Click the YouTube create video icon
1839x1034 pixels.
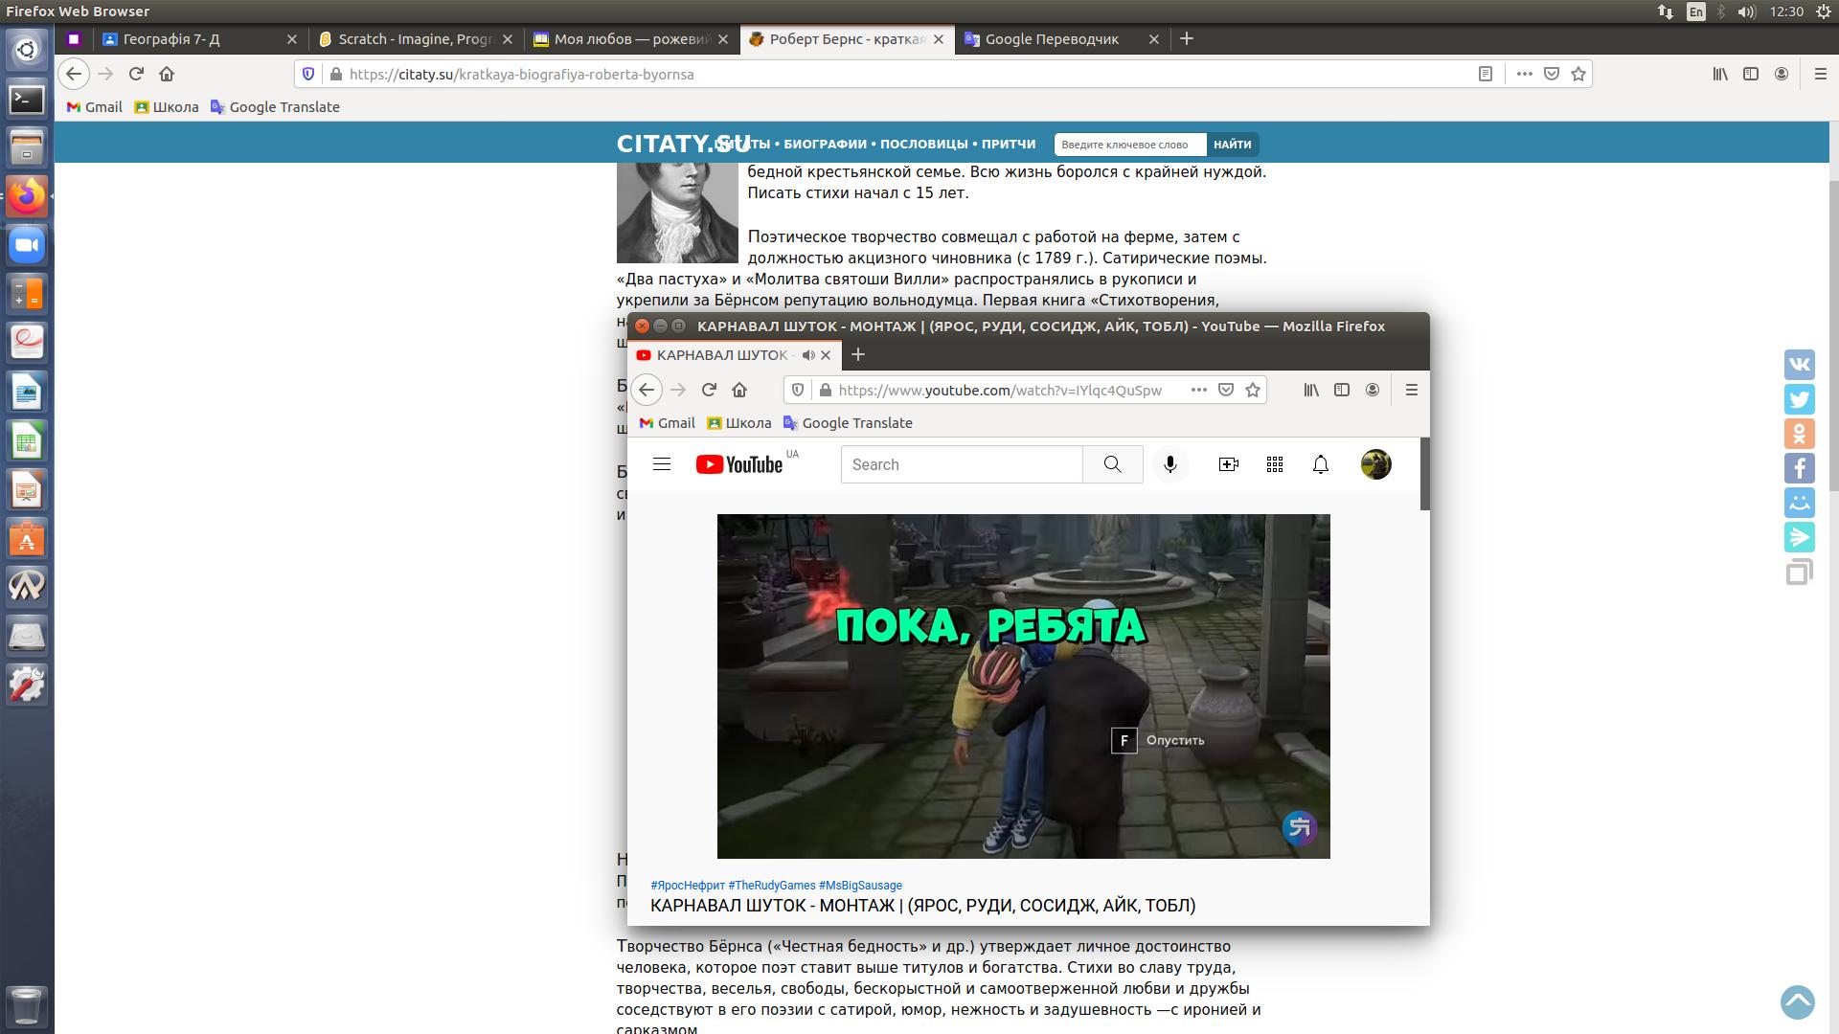pos(1228,464)
